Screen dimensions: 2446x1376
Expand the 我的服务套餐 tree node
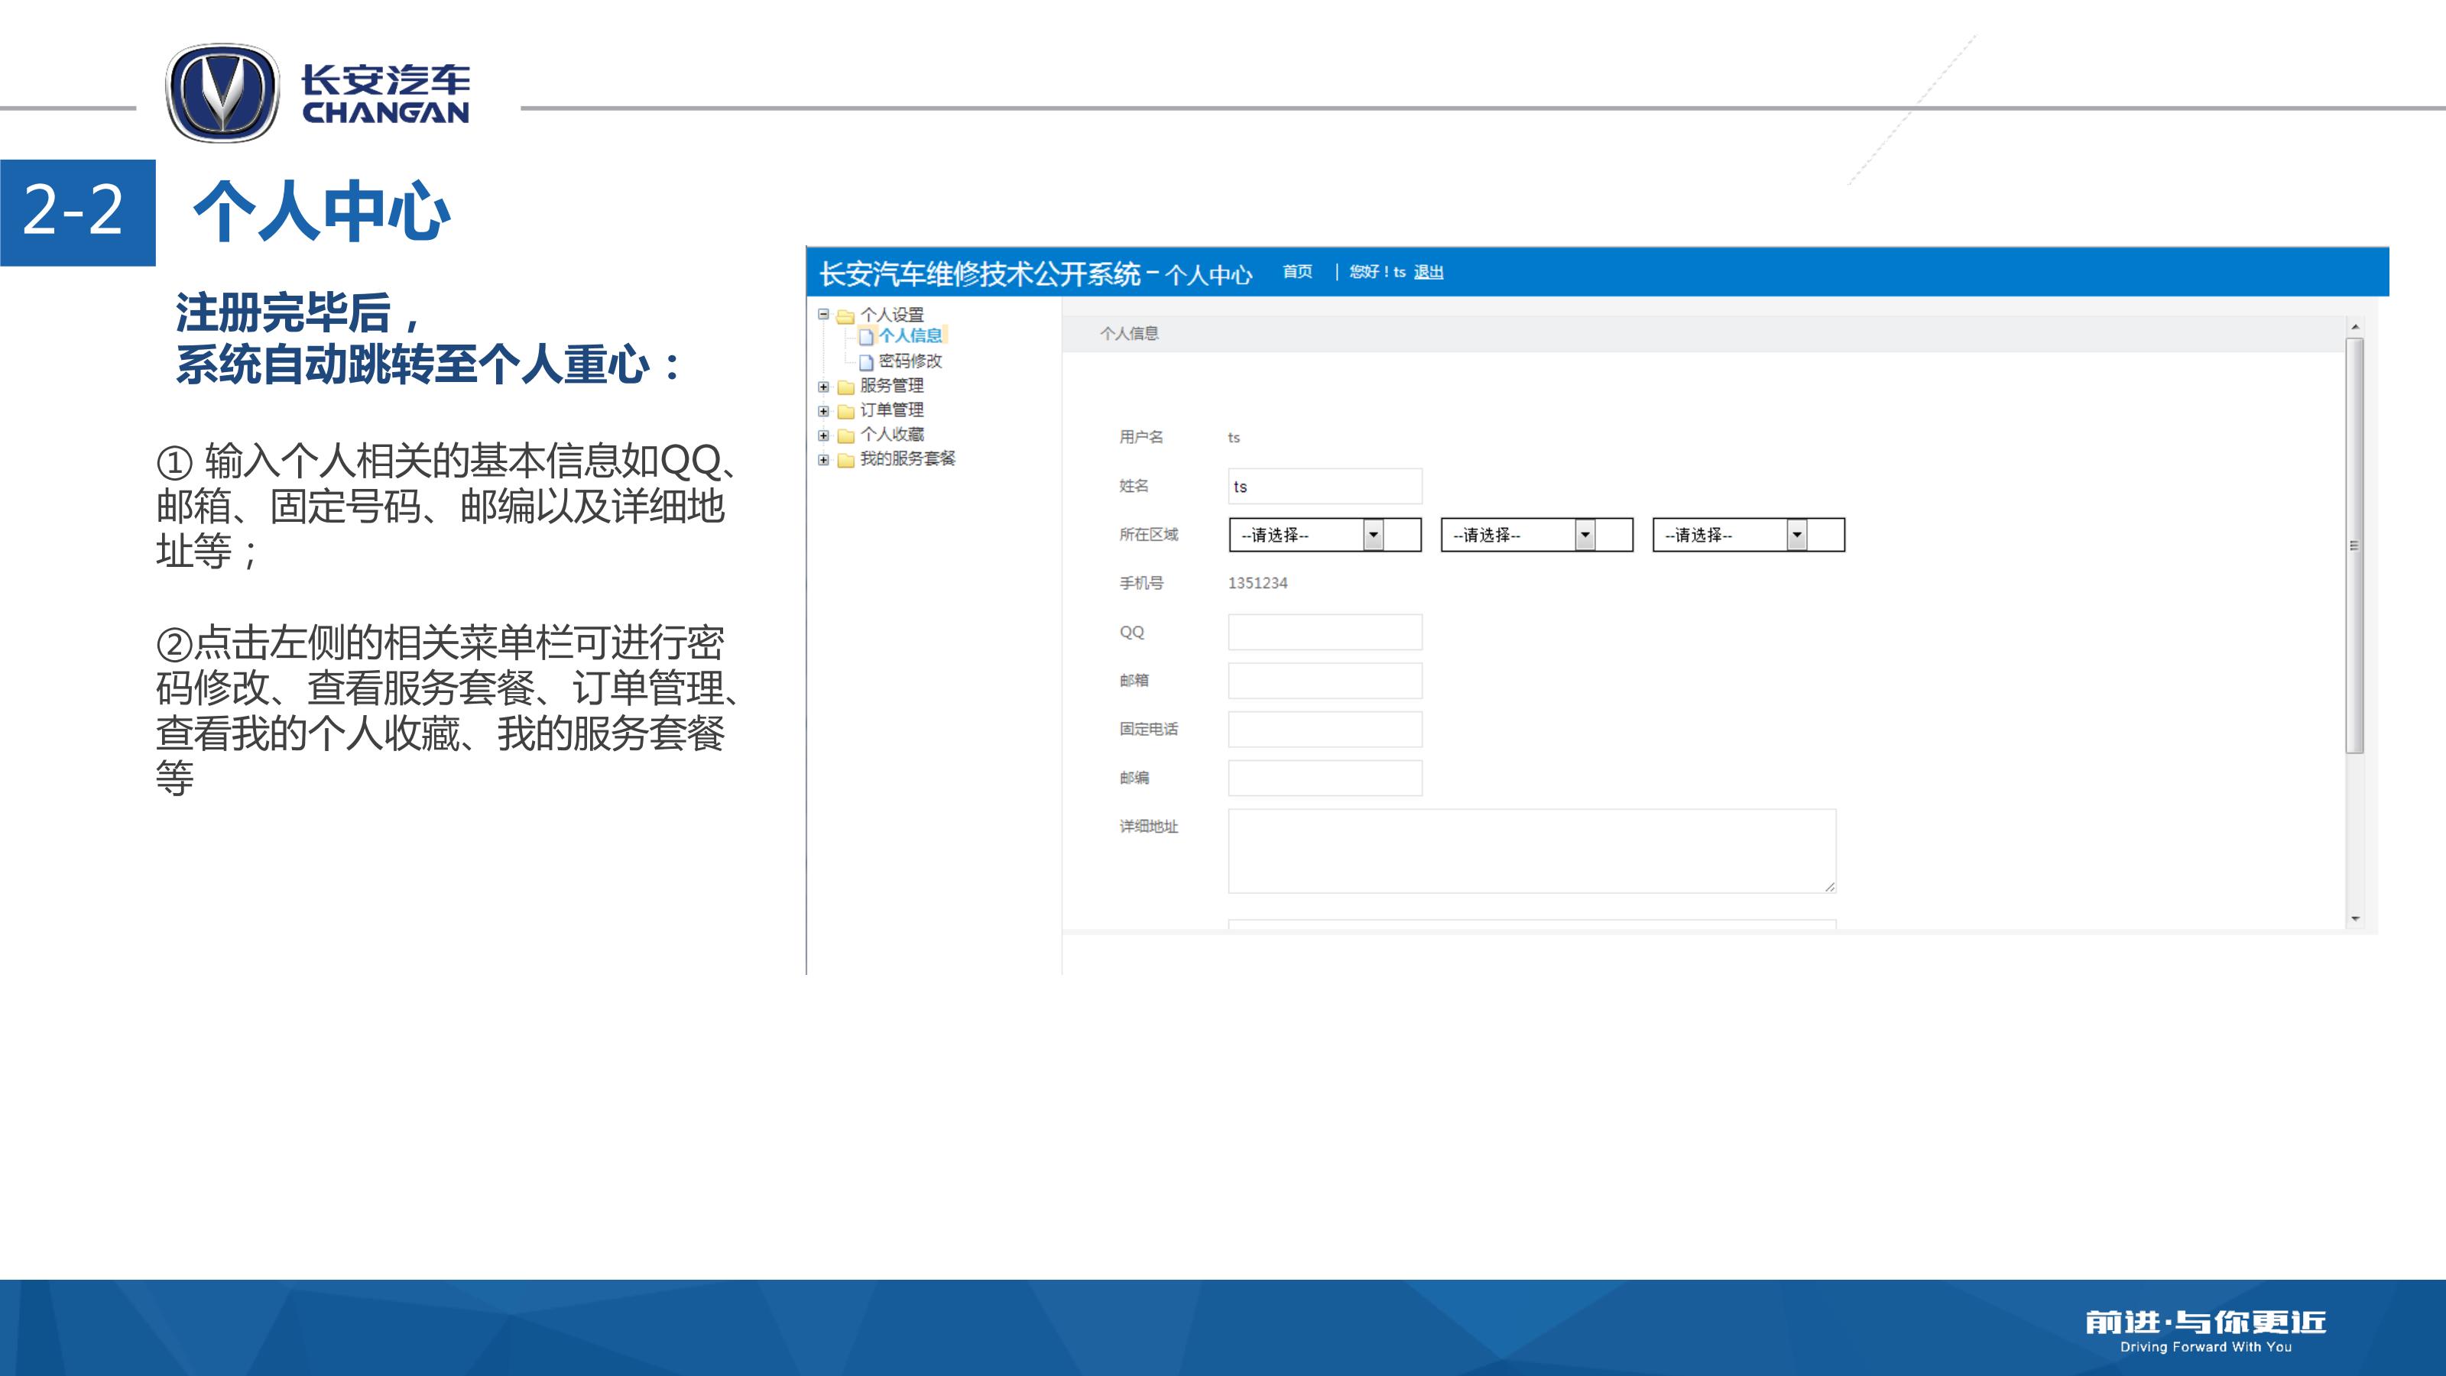tap(823, 459)
